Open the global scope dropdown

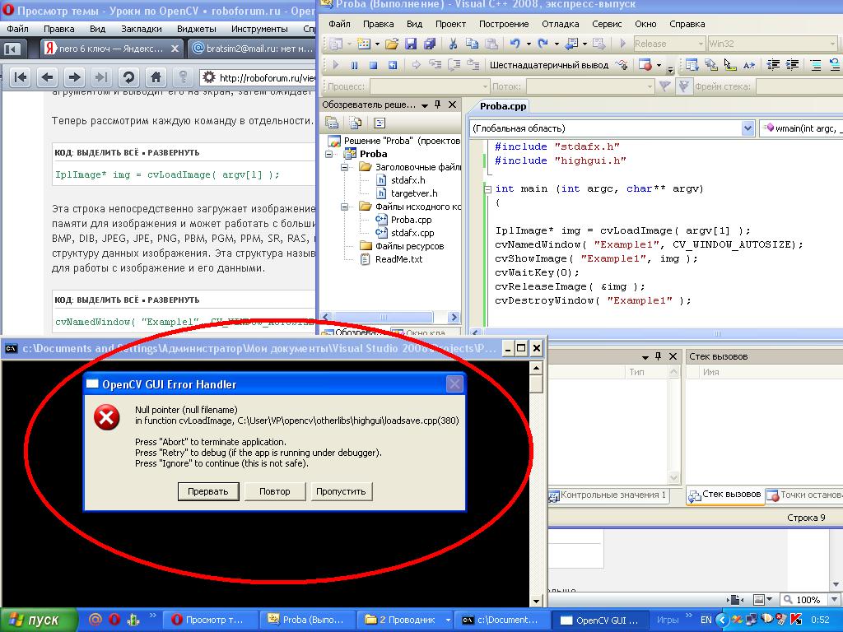(748, 128)
